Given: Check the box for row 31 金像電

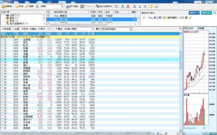Looking at the screenshot, I should tap(2, 40).
